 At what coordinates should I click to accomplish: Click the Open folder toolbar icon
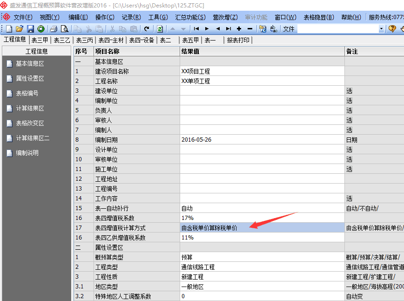point(20,29)
